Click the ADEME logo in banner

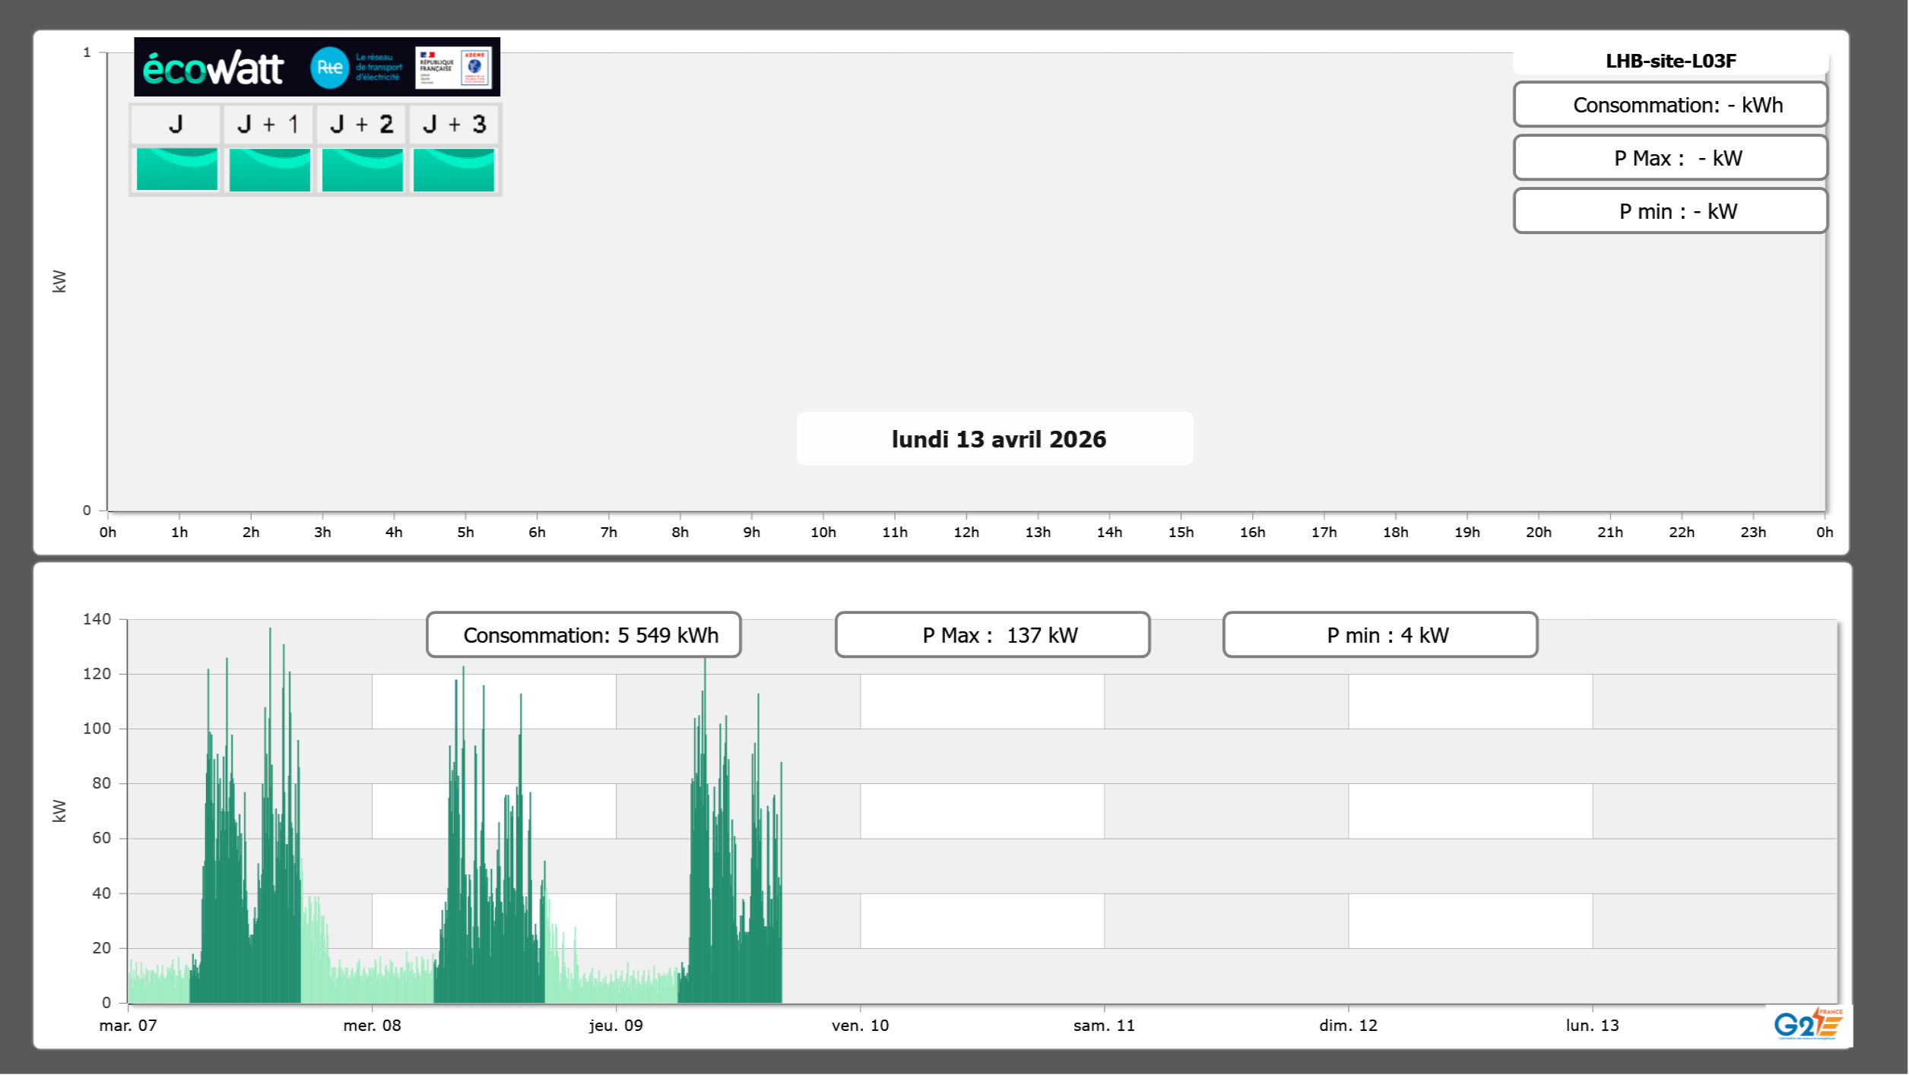point(475,67)
